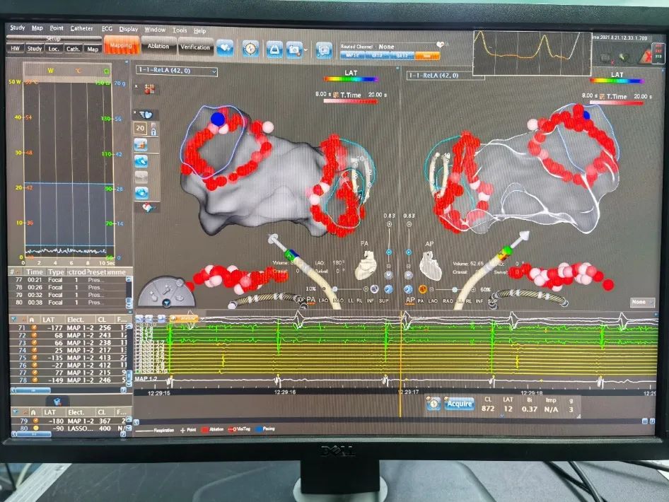Click the blue heart surface icon below grid
The height and width of the screenshot is (502, 669).
click(x=141, y=160)
